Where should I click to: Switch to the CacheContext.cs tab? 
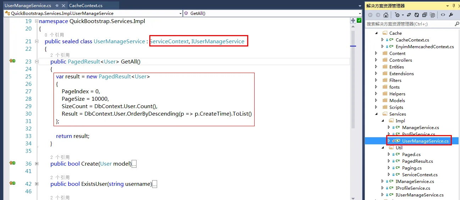(x=86, y=5)
